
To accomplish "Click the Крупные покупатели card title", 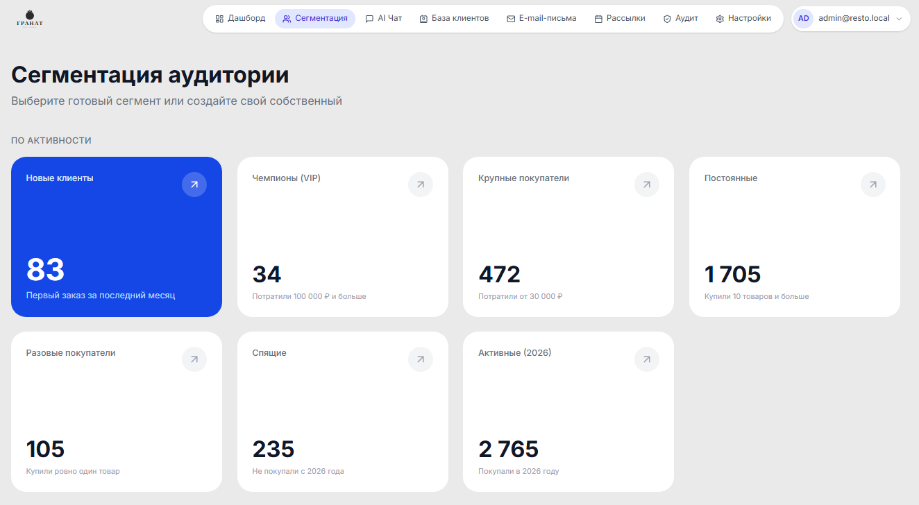I will point(523,178).
